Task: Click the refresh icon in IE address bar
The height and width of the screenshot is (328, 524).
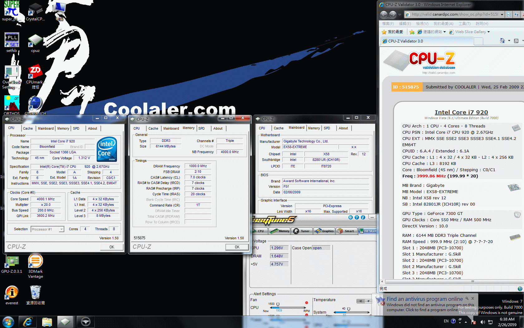Action: point(517,14)
